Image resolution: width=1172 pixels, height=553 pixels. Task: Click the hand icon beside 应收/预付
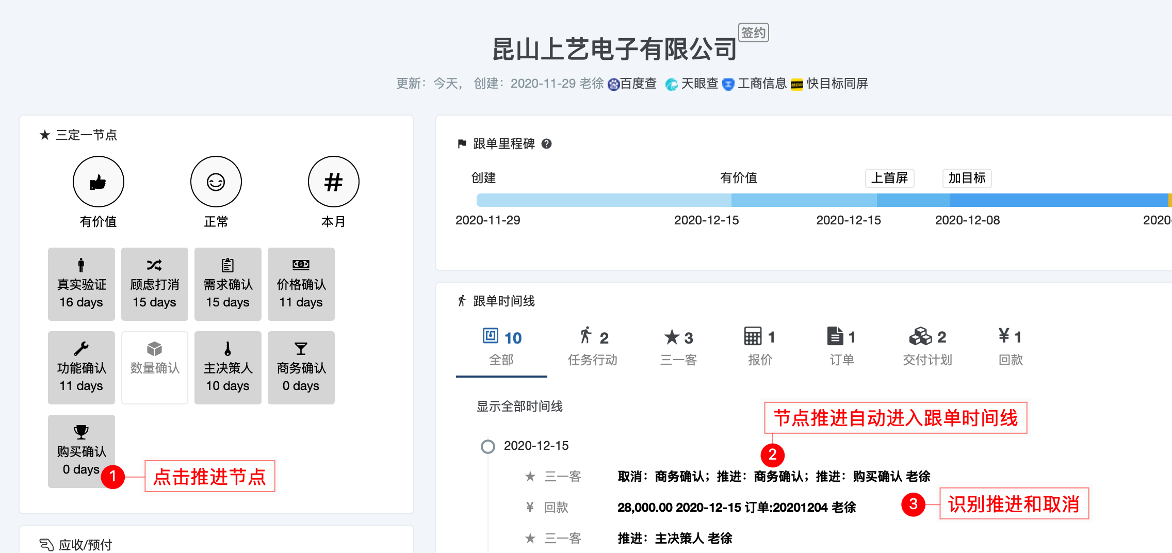[46, 545]
